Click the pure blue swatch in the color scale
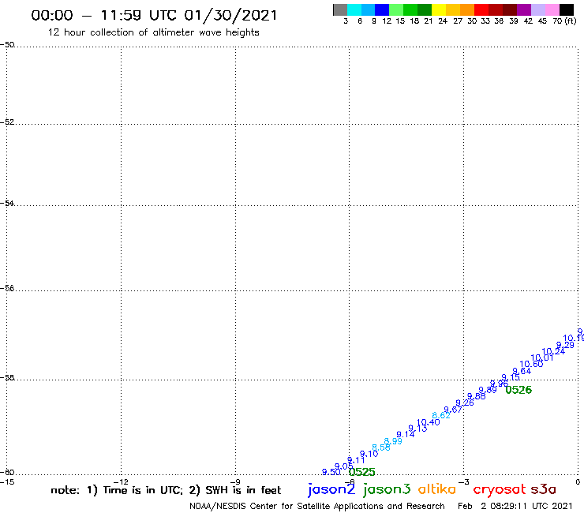The image size is (584, 513). (x=382, y=9)
